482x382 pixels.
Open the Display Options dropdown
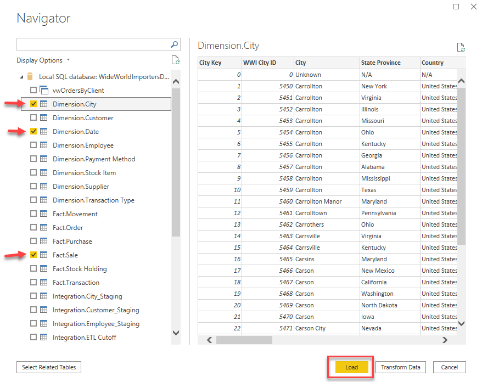[43, 60]
